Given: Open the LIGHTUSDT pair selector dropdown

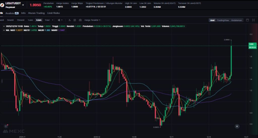Looking at the screenshot, I should [x=23, y=5].
